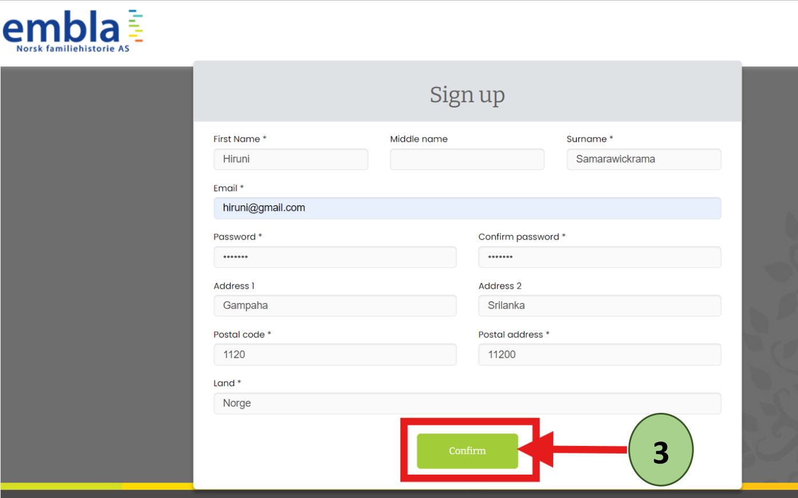The height and width of the screenshot is (498, 798).
Task: Click the Norsk familiehistorie AS tagline
Action: pyautogui.click(x=73, y=49)
